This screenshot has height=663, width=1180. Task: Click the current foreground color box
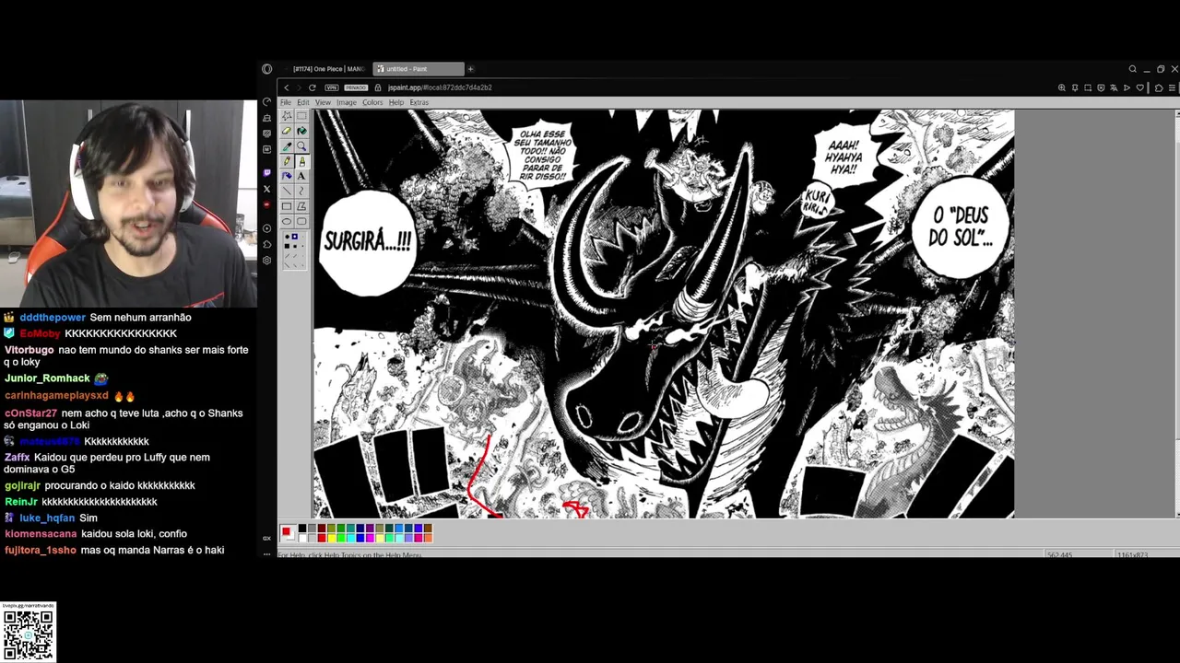pyautogui.click(x=286, y=531)
